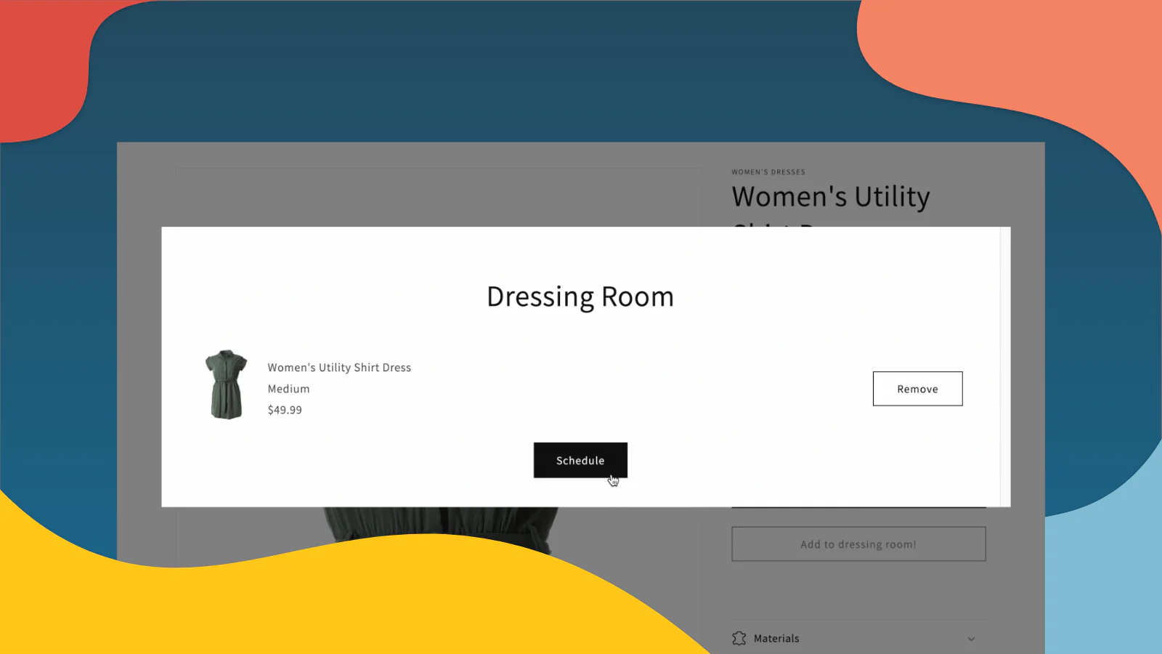Click the Women's Utility product title behind the modal
This screenshot has height=654, width=1162.
pos(831,197)
